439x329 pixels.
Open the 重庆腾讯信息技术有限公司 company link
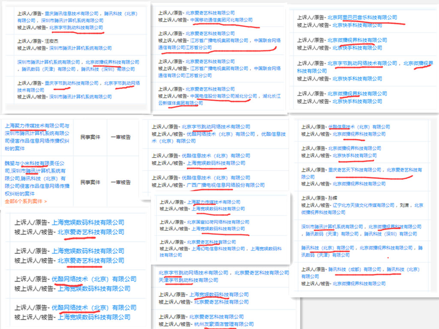[x=72, y=13]
